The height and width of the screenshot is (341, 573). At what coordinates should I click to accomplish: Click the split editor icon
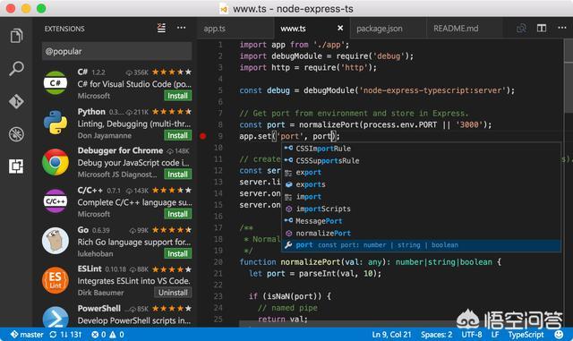coord(542,28)
